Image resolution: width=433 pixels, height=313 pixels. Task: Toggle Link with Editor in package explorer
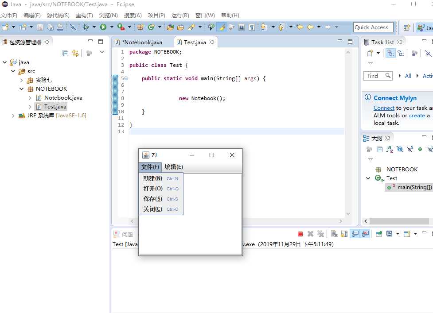(75, 53)
